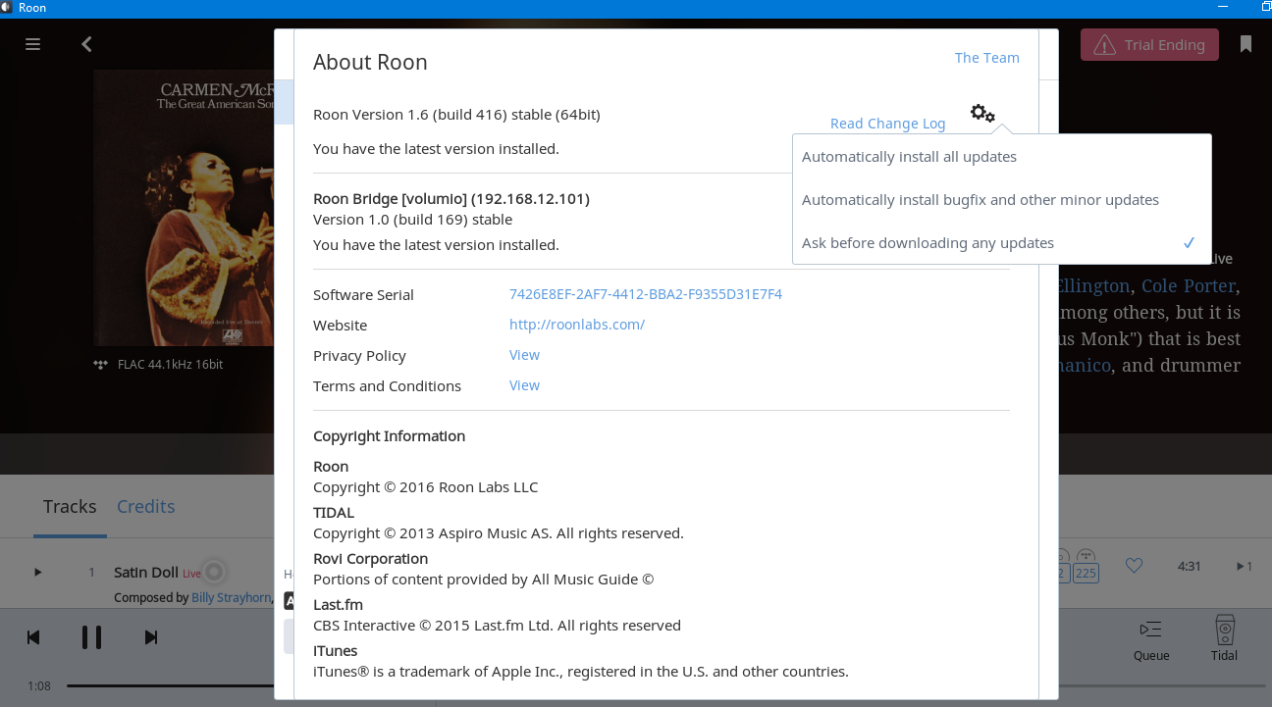Open the Billy Strayhorn composer link
The image size is (1272, 707).
coord(231,597)
